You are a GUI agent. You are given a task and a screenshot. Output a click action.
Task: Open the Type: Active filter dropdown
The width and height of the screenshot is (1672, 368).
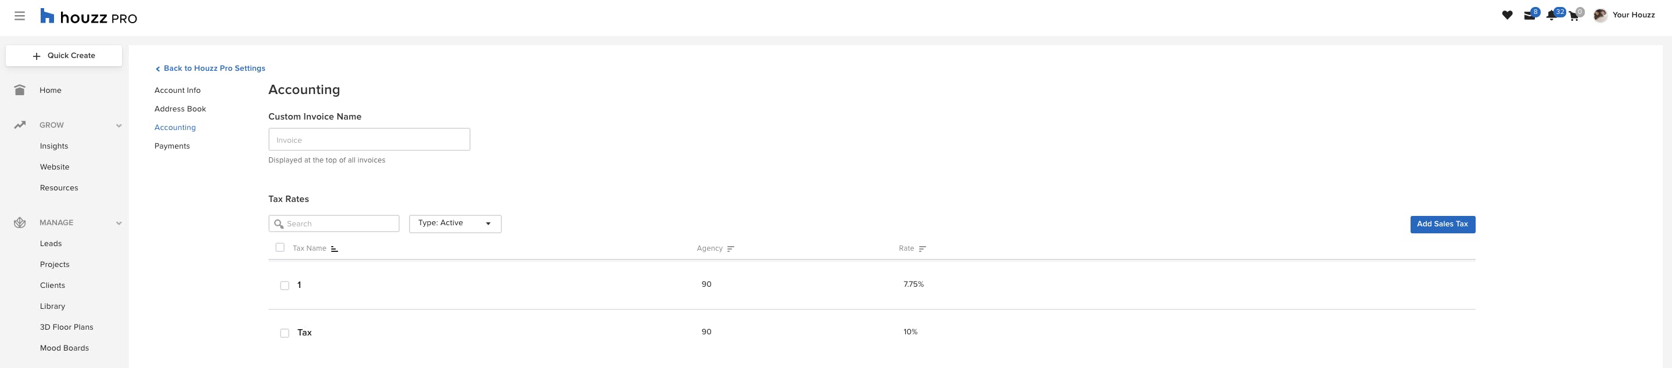(454, 223)
